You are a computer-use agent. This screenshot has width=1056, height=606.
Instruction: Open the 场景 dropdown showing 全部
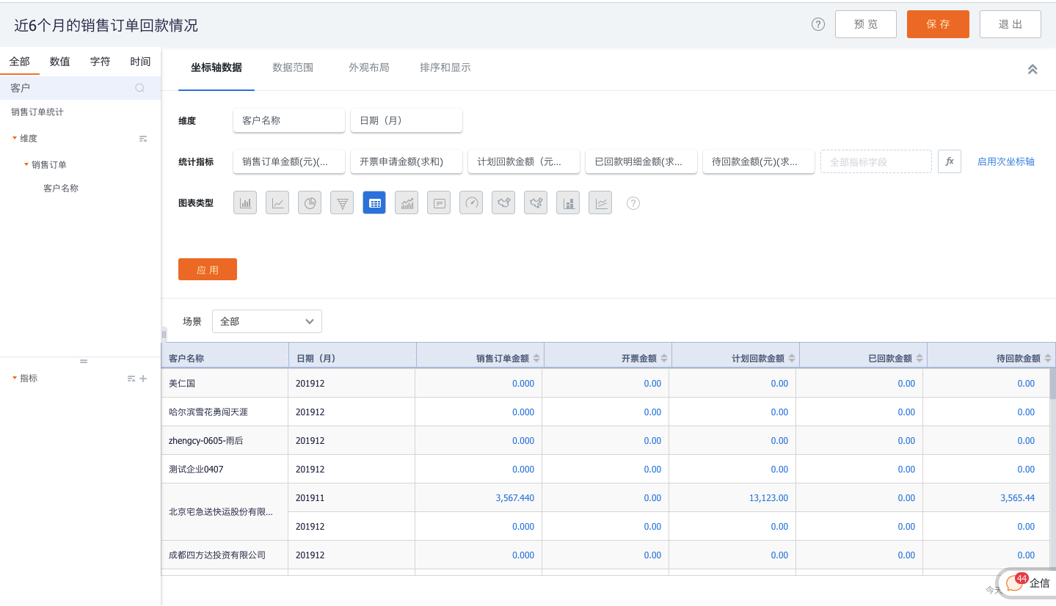tap(267, 321)
